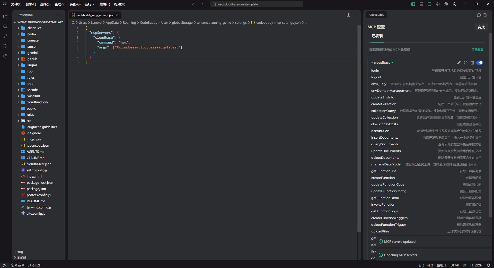Edit the cloudbase MCP server config

click(459, 63)
